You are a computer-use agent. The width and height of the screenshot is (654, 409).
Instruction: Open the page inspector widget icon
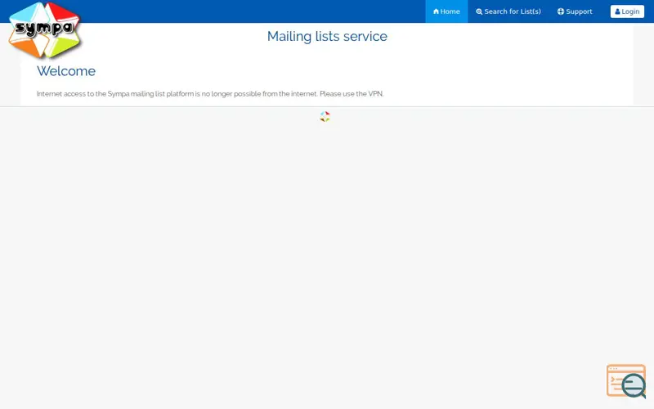tap(626, 381)
